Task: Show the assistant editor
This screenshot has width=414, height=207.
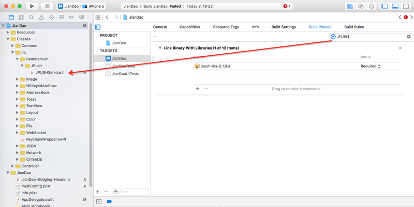Action: coord(361,6)
